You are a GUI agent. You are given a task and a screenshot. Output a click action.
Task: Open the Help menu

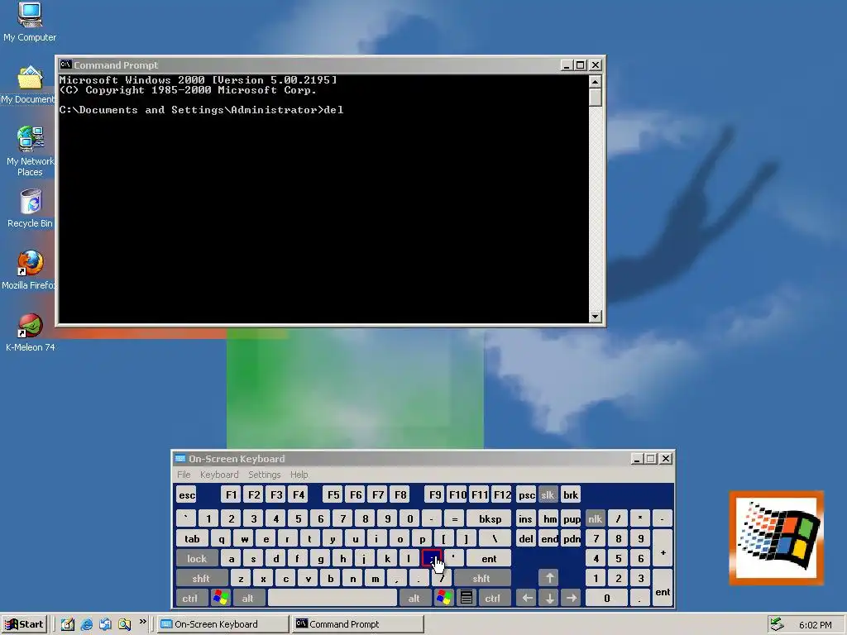click(x=299, y=475)
